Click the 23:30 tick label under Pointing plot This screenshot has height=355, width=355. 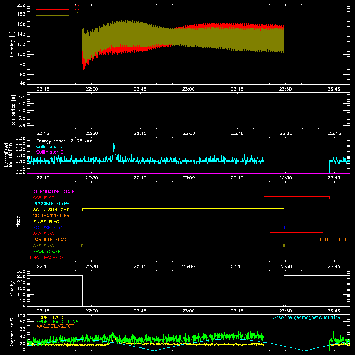(285, 89)
